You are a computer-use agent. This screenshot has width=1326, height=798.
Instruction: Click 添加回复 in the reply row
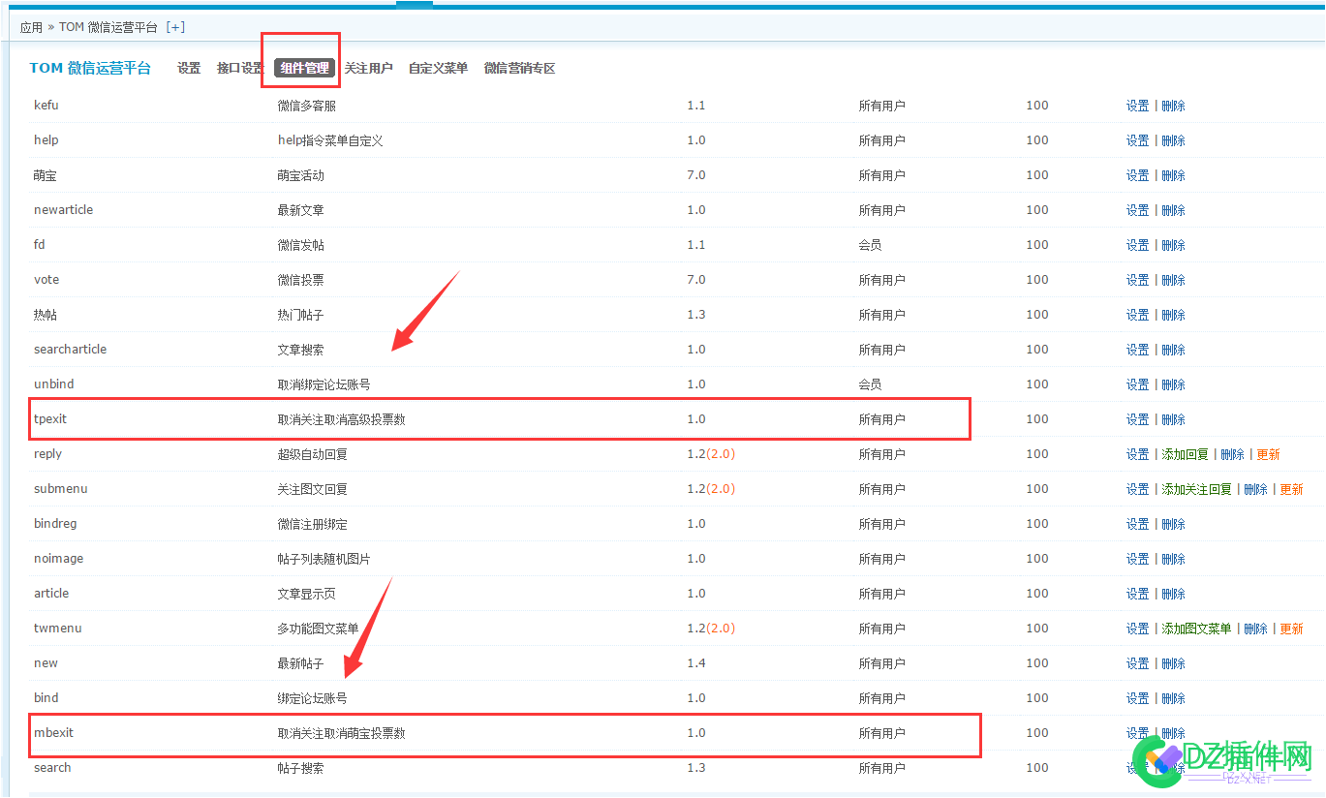click(1185, 454)
